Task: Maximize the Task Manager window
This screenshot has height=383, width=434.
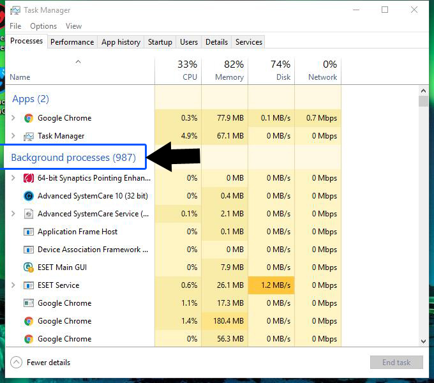Action: [x=385, y=10]
